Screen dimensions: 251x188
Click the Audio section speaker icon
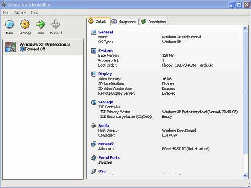94,125
